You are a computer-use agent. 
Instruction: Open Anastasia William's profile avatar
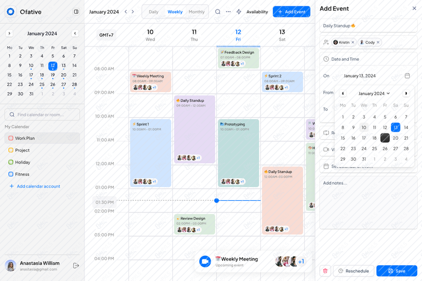tap(11, 265)
